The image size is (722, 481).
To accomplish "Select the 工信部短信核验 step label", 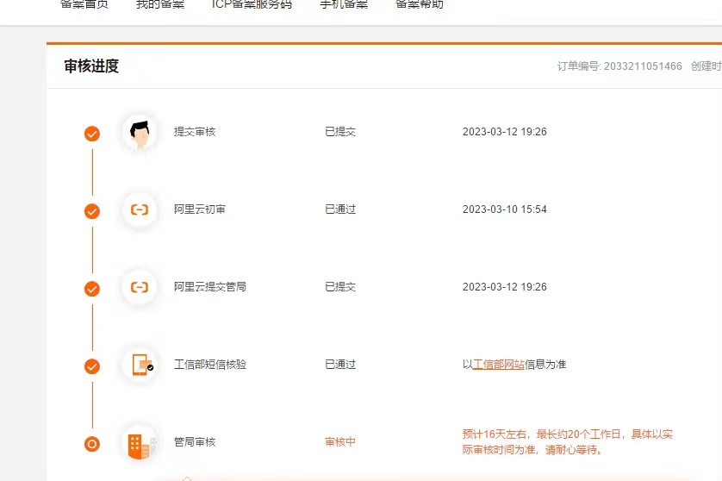I will (x=210, y=365).
